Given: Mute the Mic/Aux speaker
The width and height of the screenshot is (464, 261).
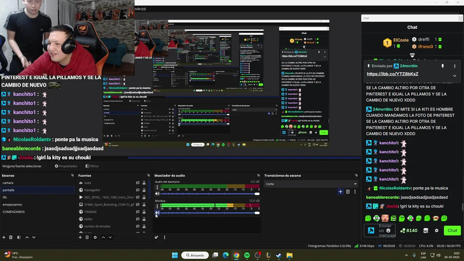Looking at the screenshot, I should 157,213.
